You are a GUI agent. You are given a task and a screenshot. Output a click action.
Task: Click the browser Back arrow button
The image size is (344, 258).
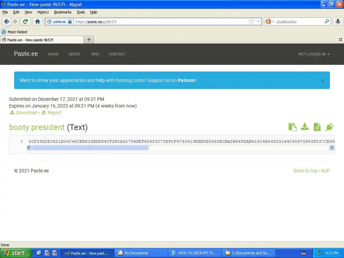point(6,21)
